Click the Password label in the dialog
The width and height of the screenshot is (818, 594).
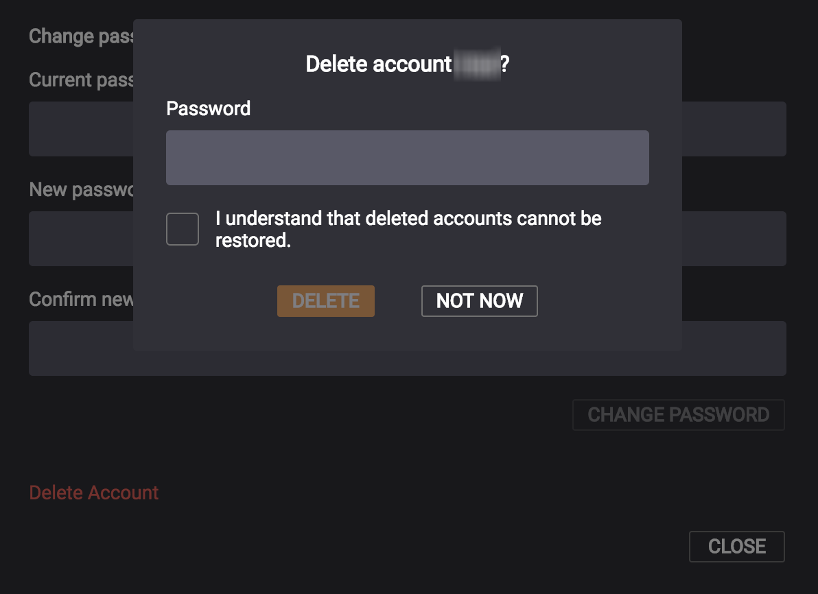(x=208, y=108)
